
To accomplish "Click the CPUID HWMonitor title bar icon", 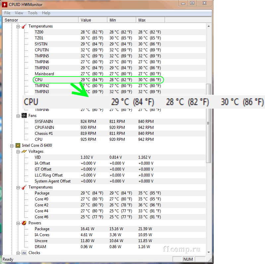I will pyautogui.click(x=5, y=5).
